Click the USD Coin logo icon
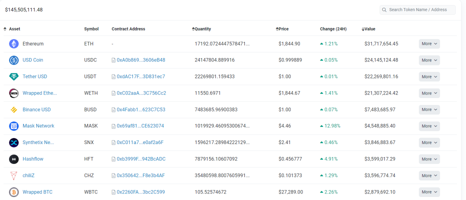 pos(14,60)
